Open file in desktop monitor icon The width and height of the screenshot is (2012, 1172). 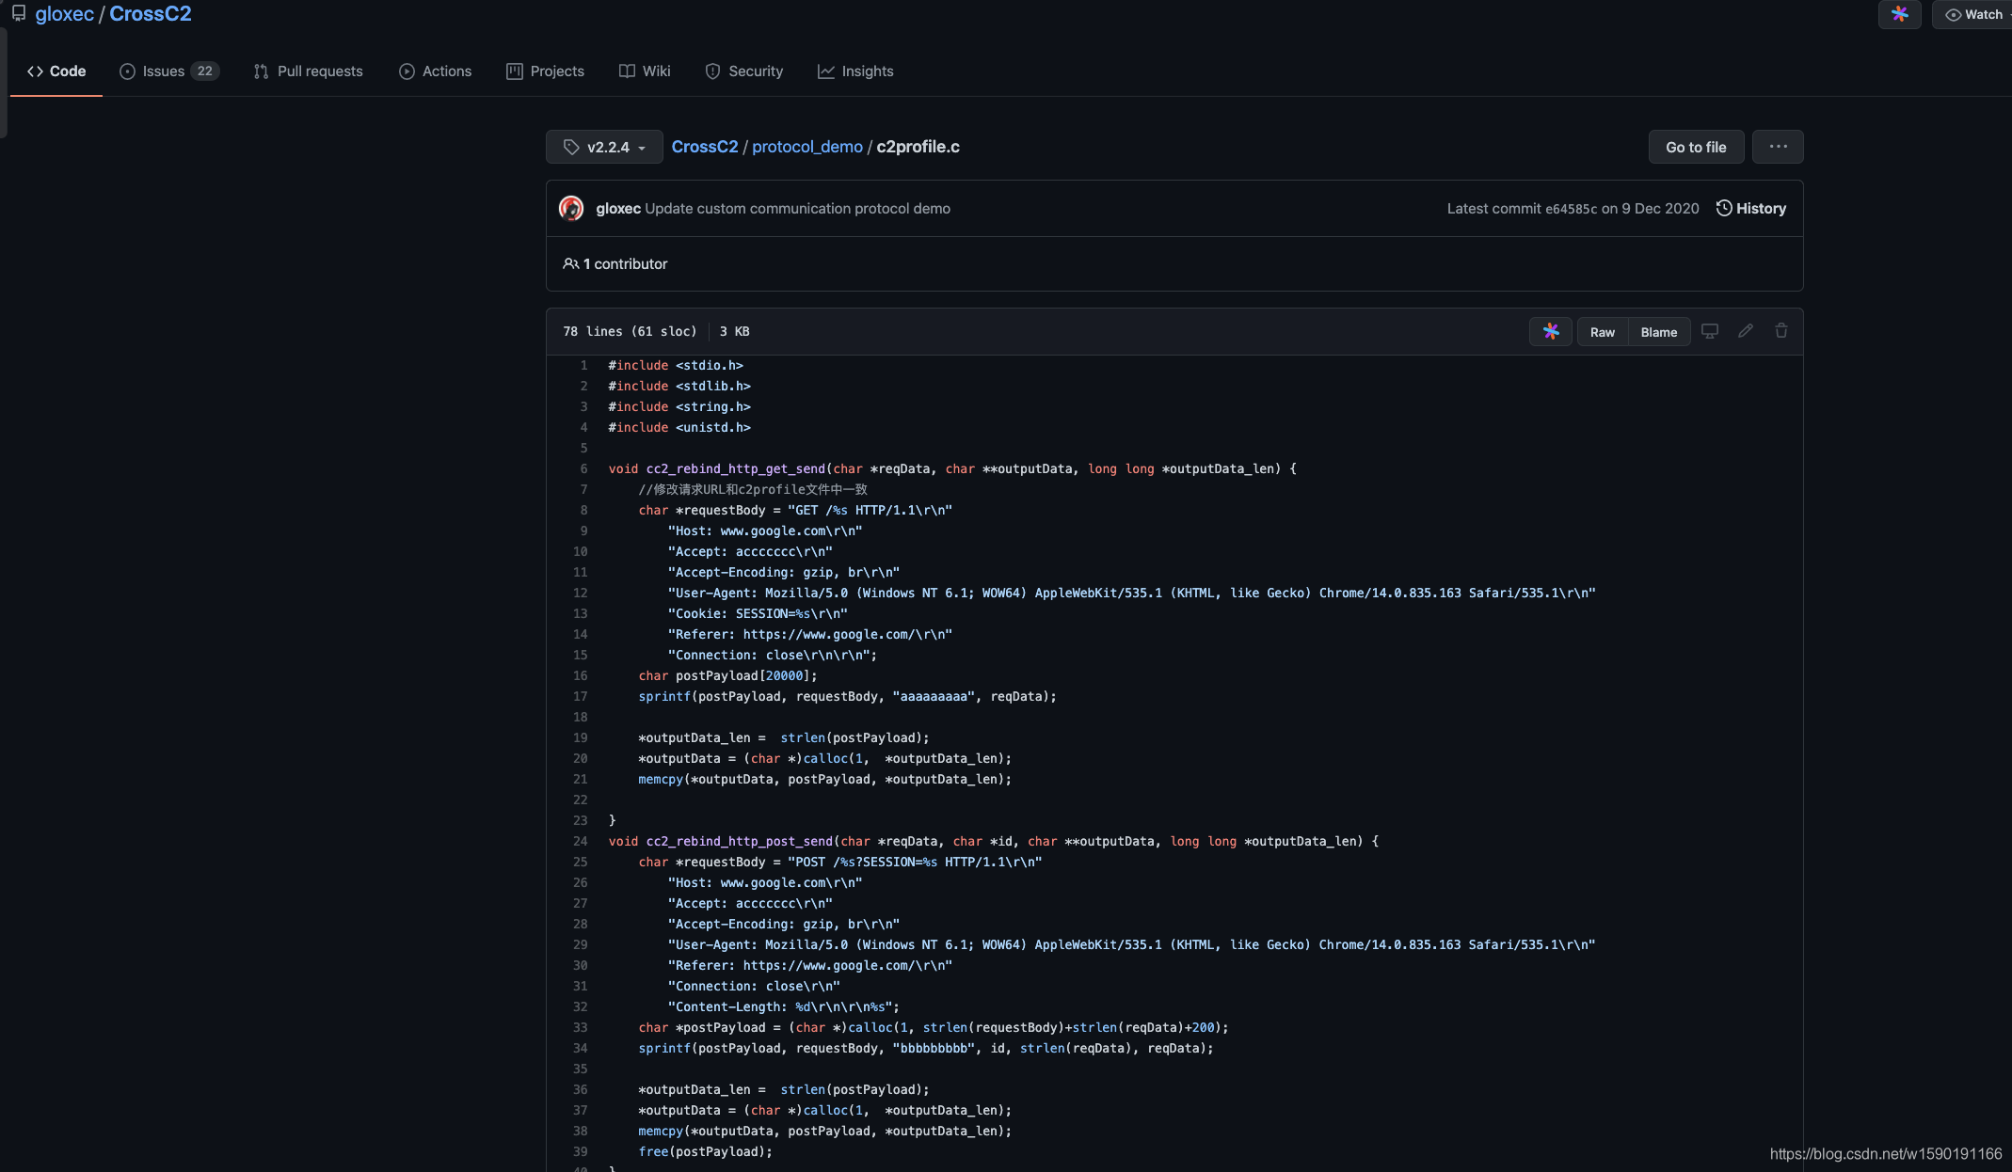pos(1710,331)
